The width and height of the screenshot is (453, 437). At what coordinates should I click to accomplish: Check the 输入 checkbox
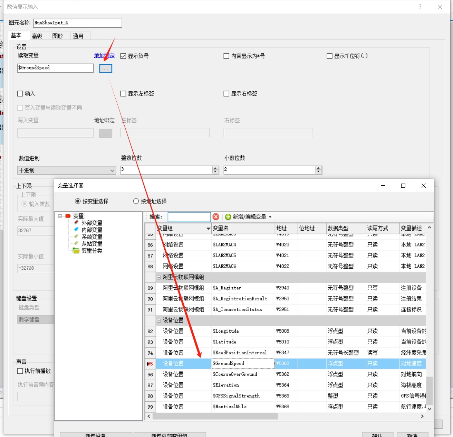(x=20, y=94)
